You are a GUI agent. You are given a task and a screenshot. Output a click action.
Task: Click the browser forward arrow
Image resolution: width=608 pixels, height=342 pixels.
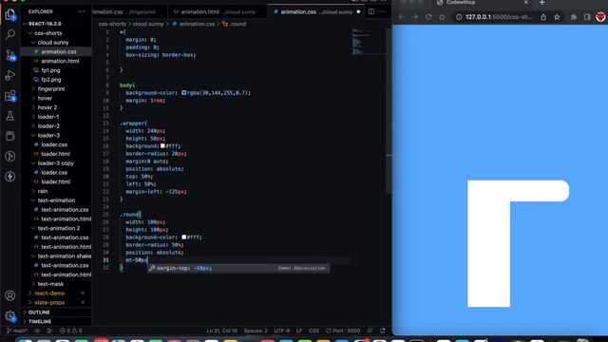(415, 17)
